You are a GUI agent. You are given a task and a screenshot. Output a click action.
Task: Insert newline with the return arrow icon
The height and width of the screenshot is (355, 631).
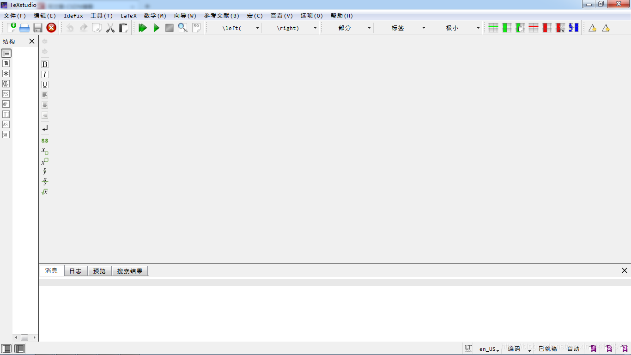45,128
